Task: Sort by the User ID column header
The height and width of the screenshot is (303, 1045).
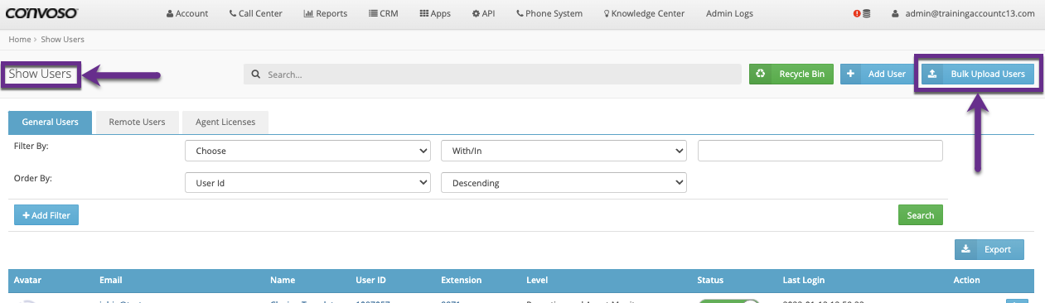Action: tap(370, 281)
